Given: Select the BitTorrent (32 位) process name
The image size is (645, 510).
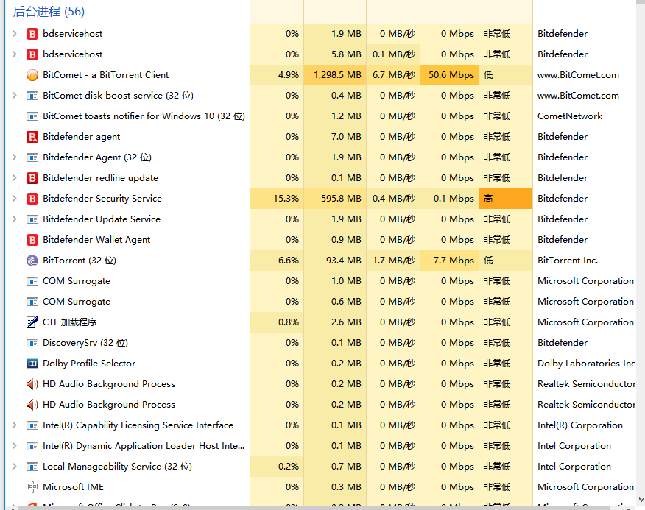Looking at the screenshot, I should click(x=80, y=261).
